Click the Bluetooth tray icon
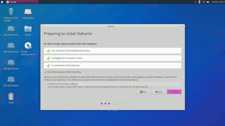Image resolution: width=225 pixels, height=126 pixels. coord(195,2)
